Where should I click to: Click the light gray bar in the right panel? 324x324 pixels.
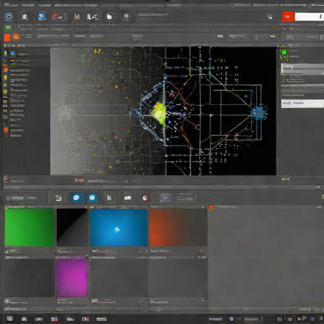click(x=302, y=69)
